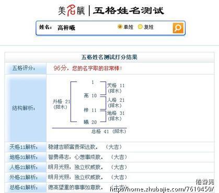The width and height of the screenshot is (219, 193).
Task: Click the 曦 20 stroke count entry
Action: pyautogui.click(x=90, y=122)
